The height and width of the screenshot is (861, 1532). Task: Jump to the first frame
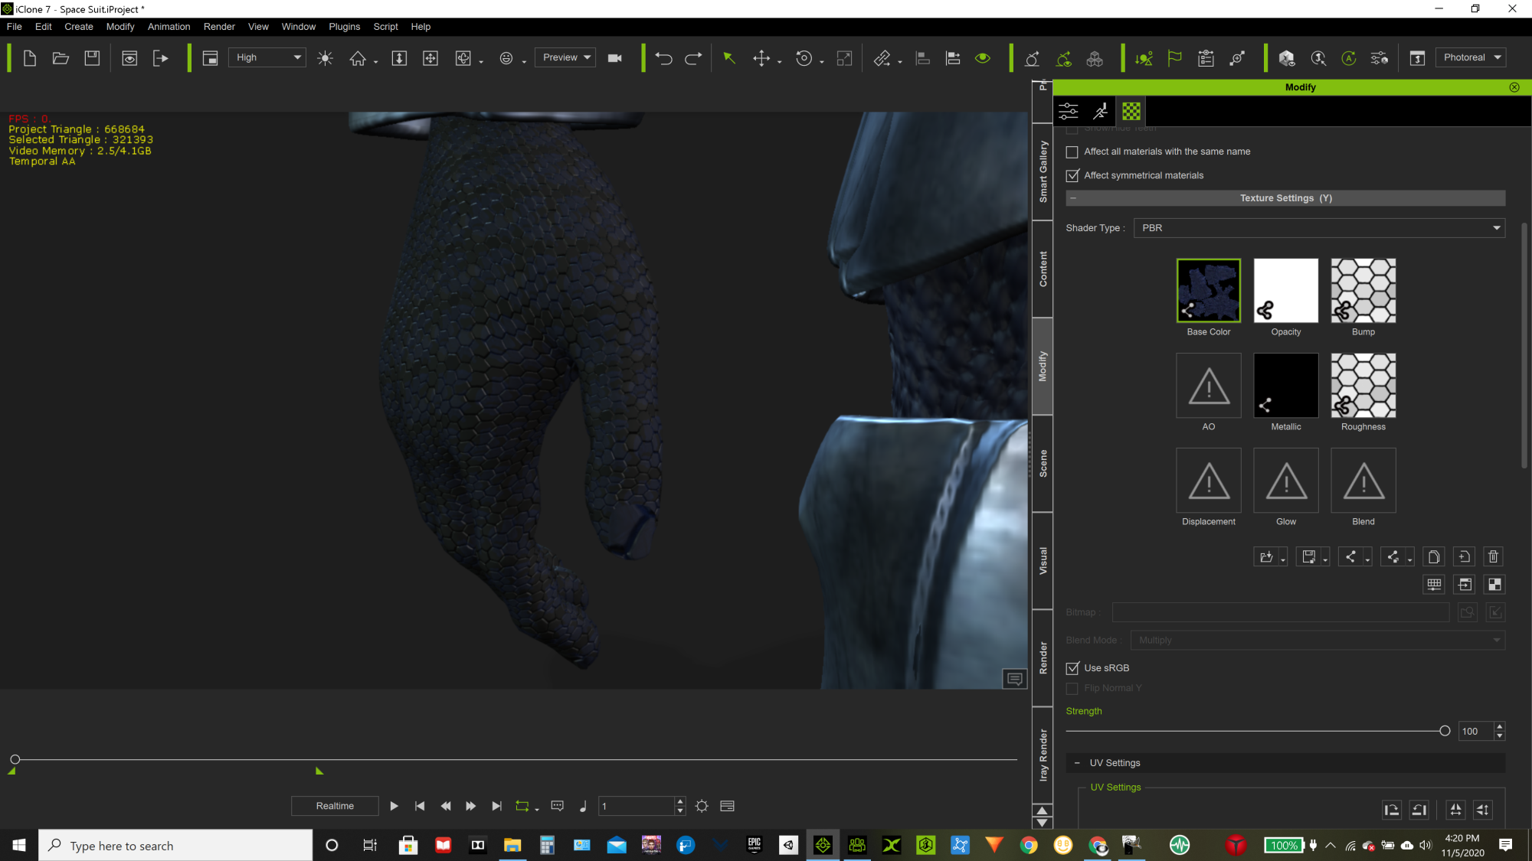click(420, 806)
